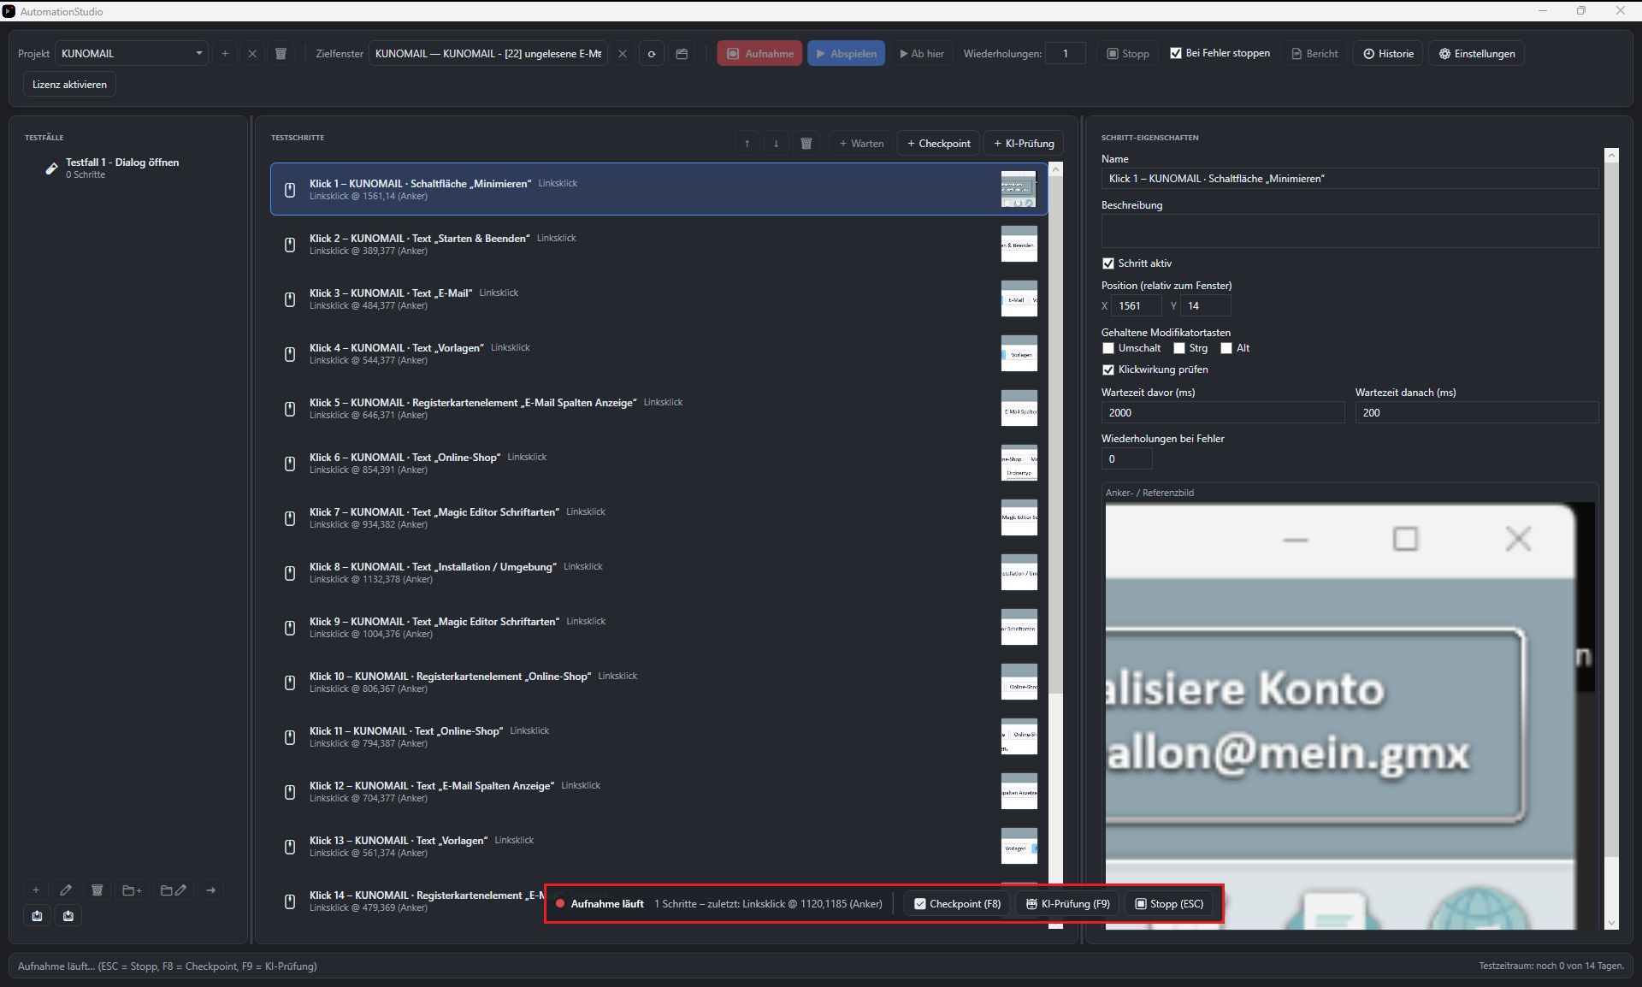
Task: Move the selected step down with the arrow
Action: [x=777, y=143]
